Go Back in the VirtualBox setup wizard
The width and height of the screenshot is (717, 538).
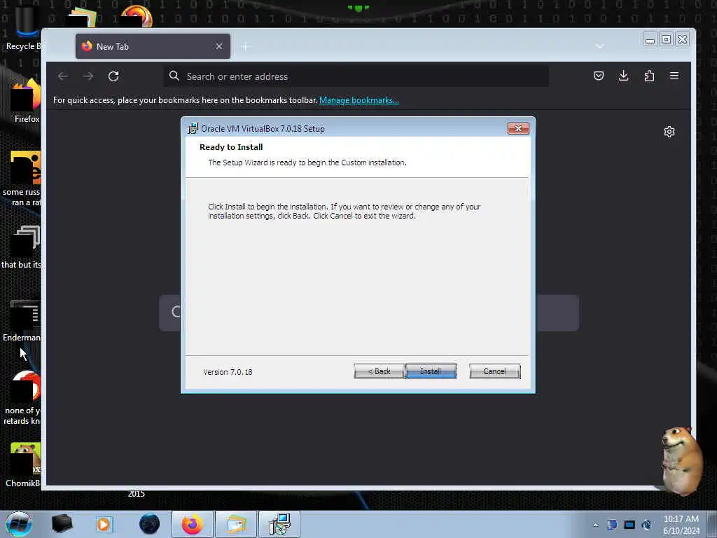click(x=379, y=371)
